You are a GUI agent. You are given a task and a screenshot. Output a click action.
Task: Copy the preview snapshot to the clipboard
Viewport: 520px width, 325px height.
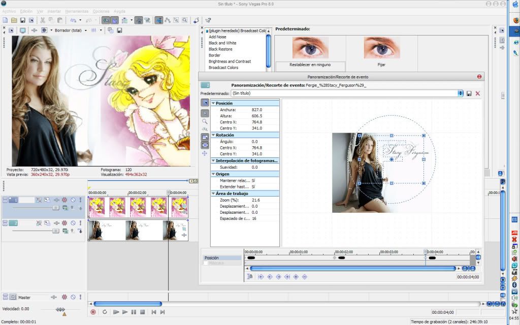[x=110, y=30]
